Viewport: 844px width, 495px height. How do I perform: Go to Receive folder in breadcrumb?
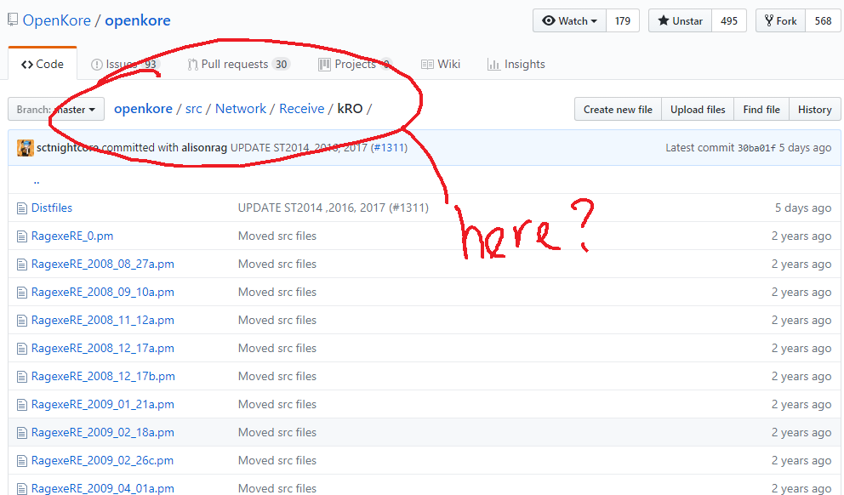pyautogui.click(x=301, y=109)
